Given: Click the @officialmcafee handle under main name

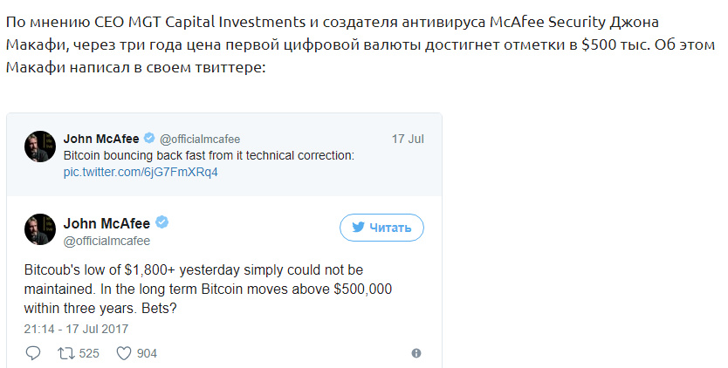Looking at the screenshot, I should (x=106, y=241).
